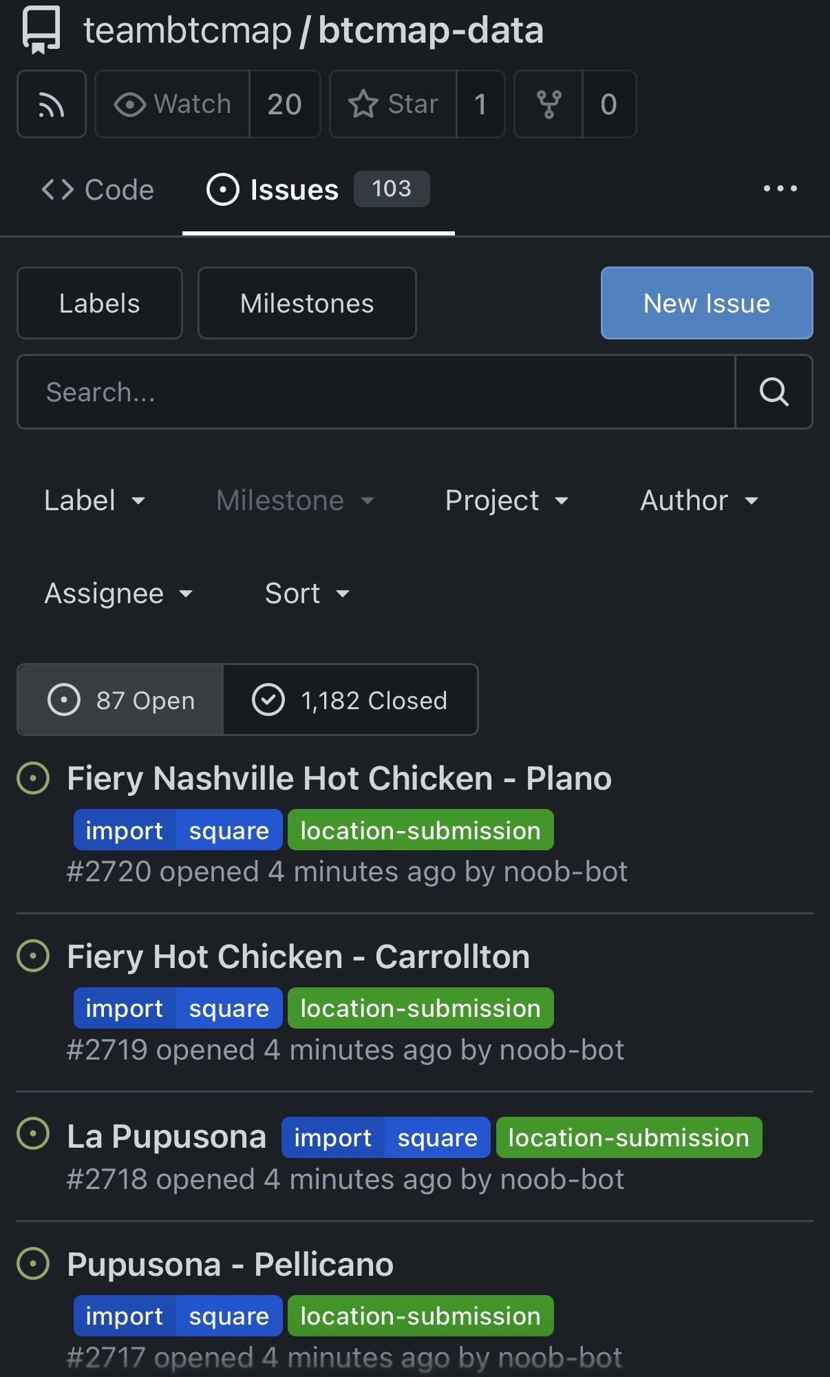Click the green location-submission label on La Pupusona
The height and width of the screenshot is (1377, 830).
pyautogui.click(x=628, y=1137)
